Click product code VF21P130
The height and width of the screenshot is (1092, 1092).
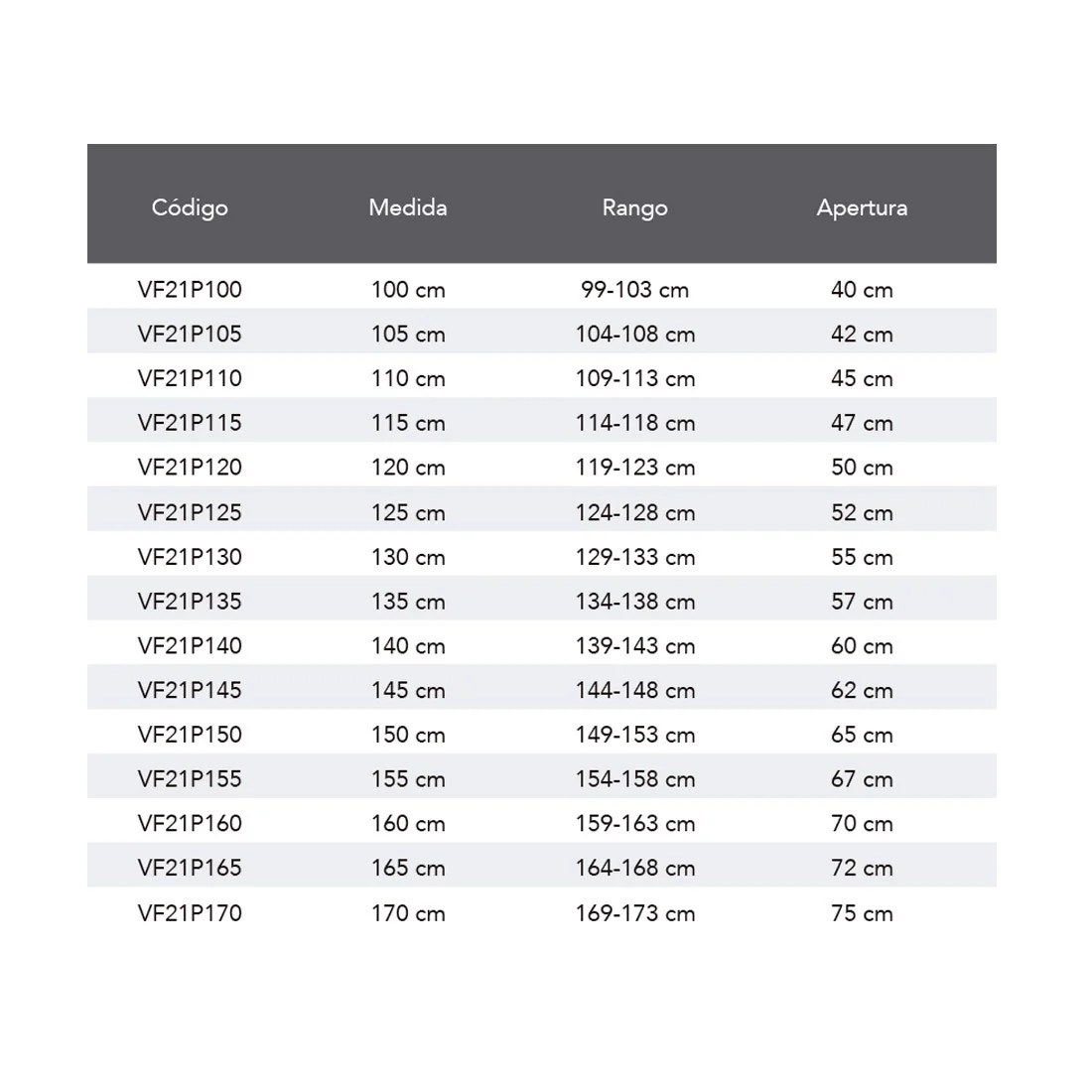[x=190, y=557]
